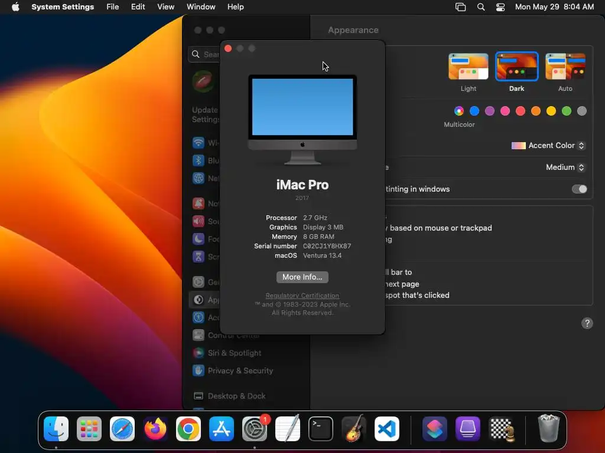
Task: Focus the System Settings search field
Action: coord(204,54)
